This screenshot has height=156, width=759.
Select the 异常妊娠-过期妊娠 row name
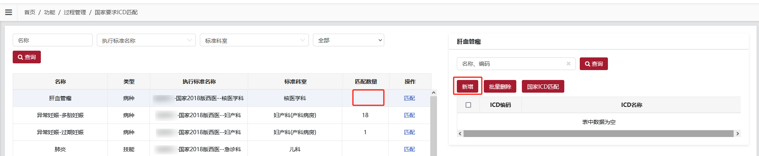(60, 132)
